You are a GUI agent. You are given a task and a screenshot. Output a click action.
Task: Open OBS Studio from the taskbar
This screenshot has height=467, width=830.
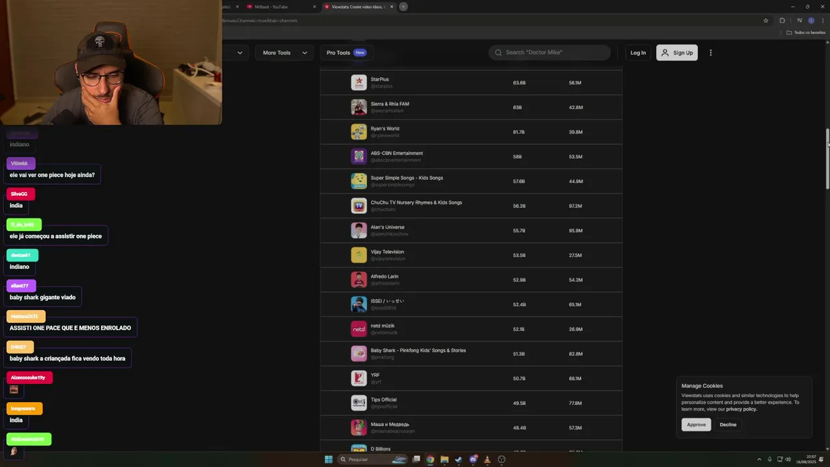501,459
